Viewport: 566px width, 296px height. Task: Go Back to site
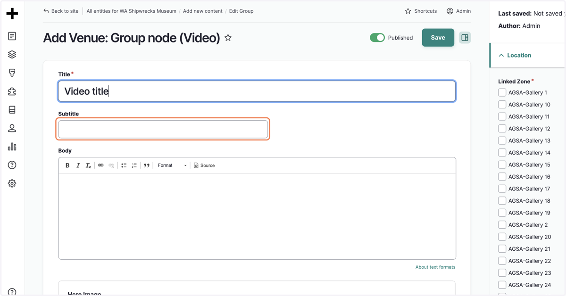click(x=61, y=11)
